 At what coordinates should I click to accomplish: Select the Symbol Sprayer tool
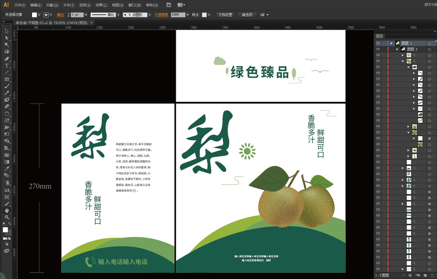click(7, 183)
